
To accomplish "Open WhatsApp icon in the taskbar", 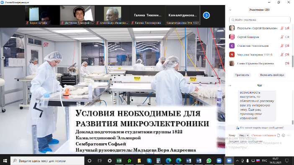I will [209, 161].
